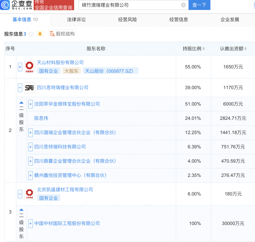Collapse 北京凯盛建材工程有限公司 sub-shareholders
255x242 pixels.
20,194
